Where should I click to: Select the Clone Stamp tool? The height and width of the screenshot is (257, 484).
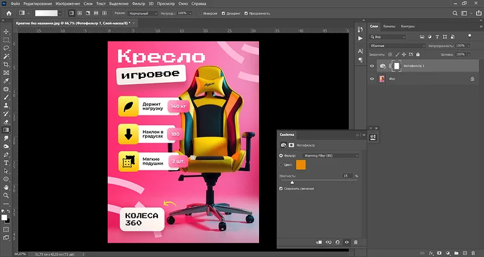(x=6, y=105)
